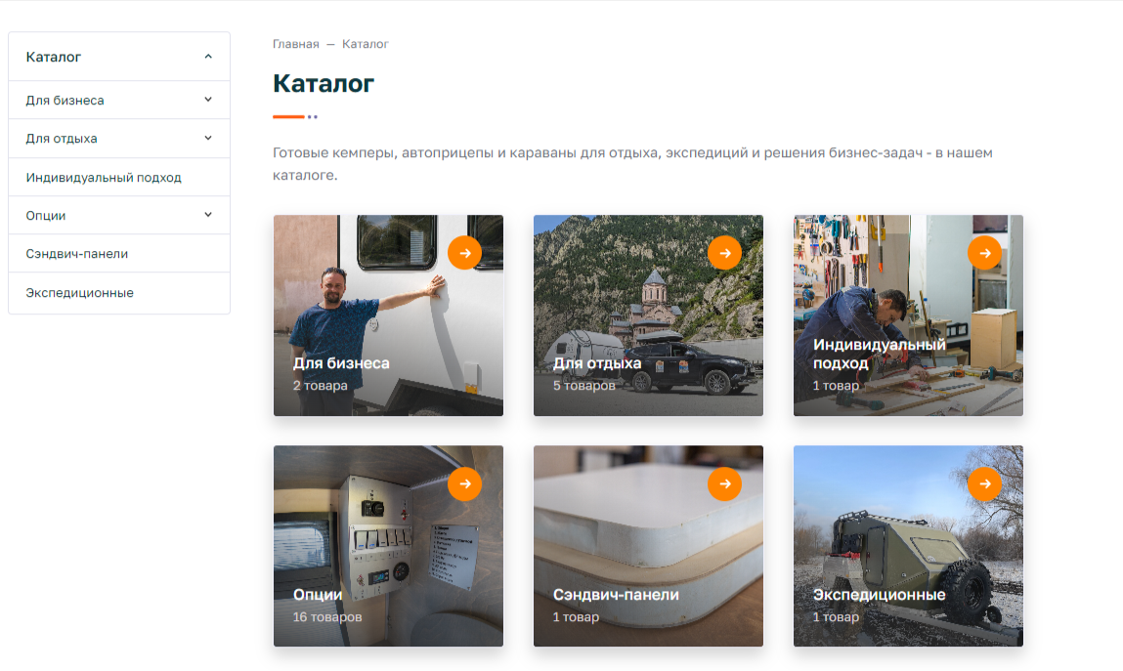Viewport: 1123px width, 671px height.
Task: Click the orange arrow on Для отдыха card
Action: coord(725,253)
